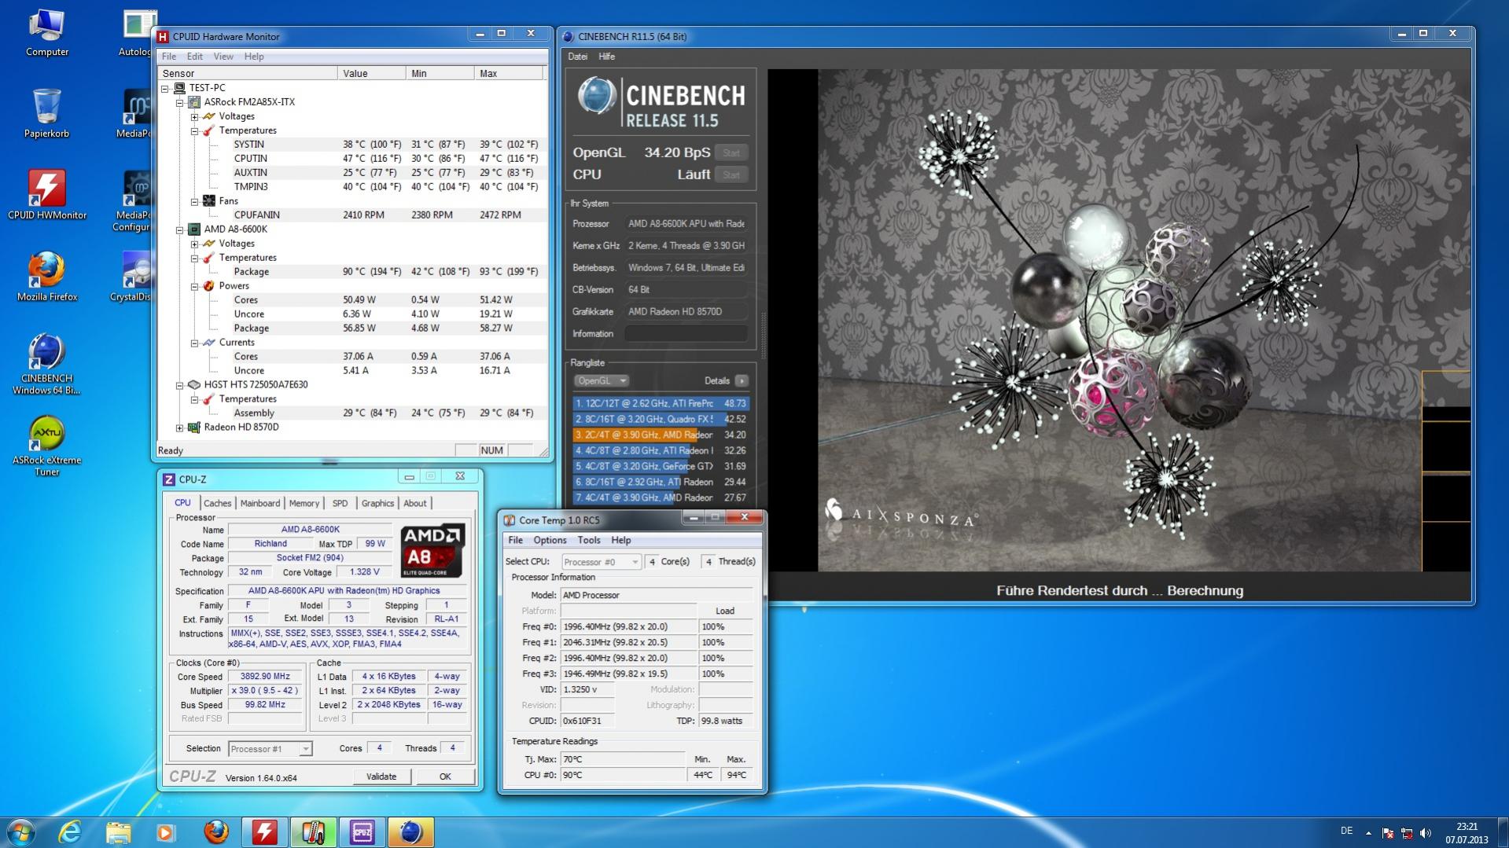Open the View menu in HWMonitor
1509x848 pixels.
[x=223, y=57]
